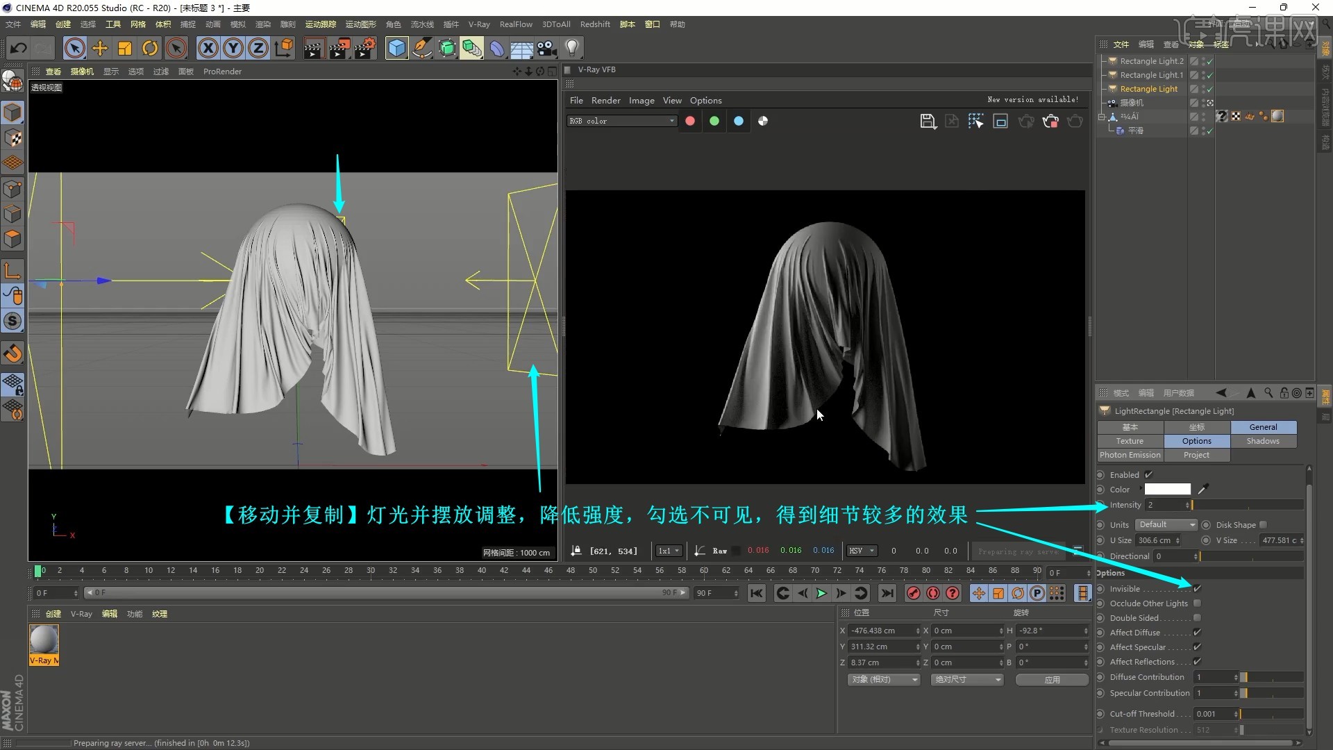Select the V-Ray M material thumbnail
The height and width of the screenshot is (750, 1333).
tap(43, 639)
